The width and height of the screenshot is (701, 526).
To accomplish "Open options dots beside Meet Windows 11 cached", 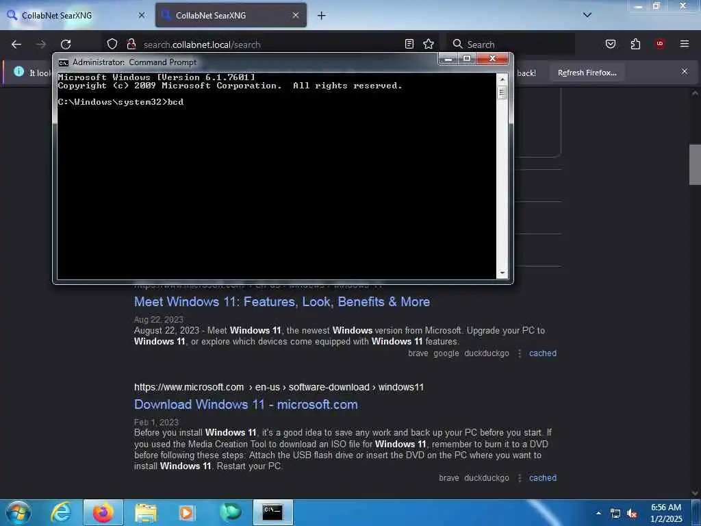I will [520, 353].
